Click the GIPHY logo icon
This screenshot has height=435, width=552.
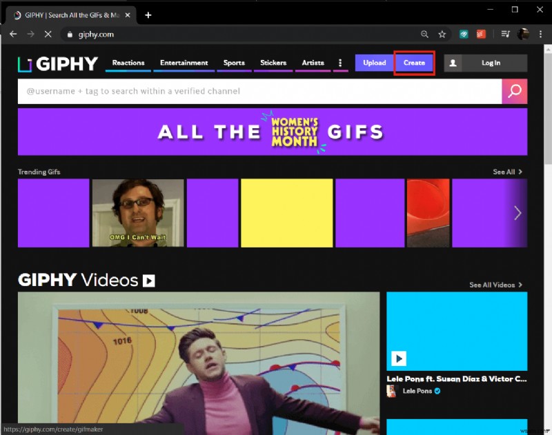click(26, 63)
